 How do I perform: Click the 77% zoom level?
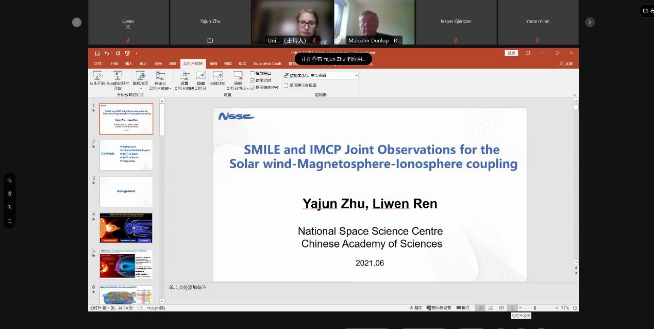coord(565,308)
